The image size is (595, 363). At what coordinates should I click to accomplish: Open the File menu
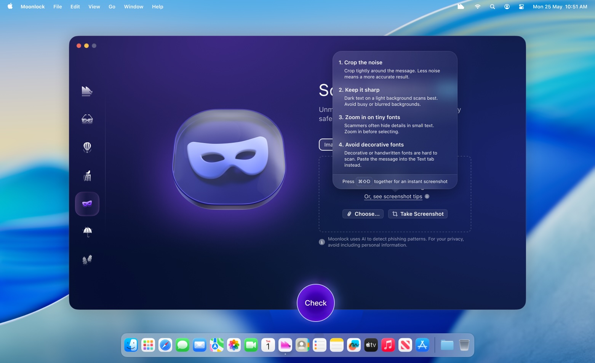tap(58, 6)
